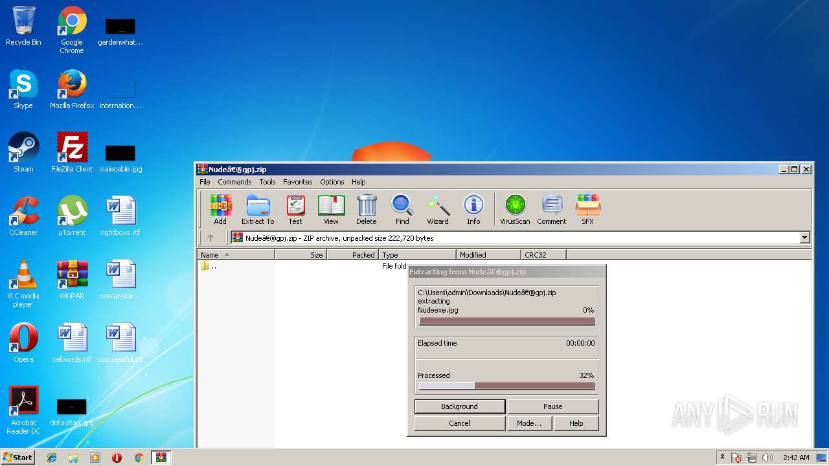Open WinRAR desktop shortcut
The width and height of the screenshot is (829, 466).
72,280
